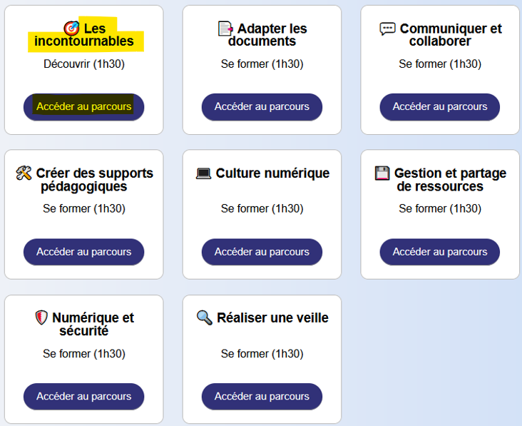Open the Numérique et sécurité parcours button
The width and height of the screenshot is (522, 426).
click(84, 397)
